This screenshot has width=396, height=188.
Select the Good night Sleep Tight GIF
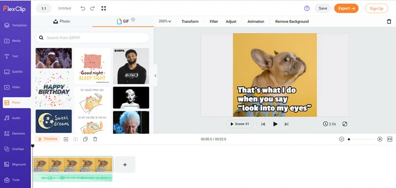92,66
